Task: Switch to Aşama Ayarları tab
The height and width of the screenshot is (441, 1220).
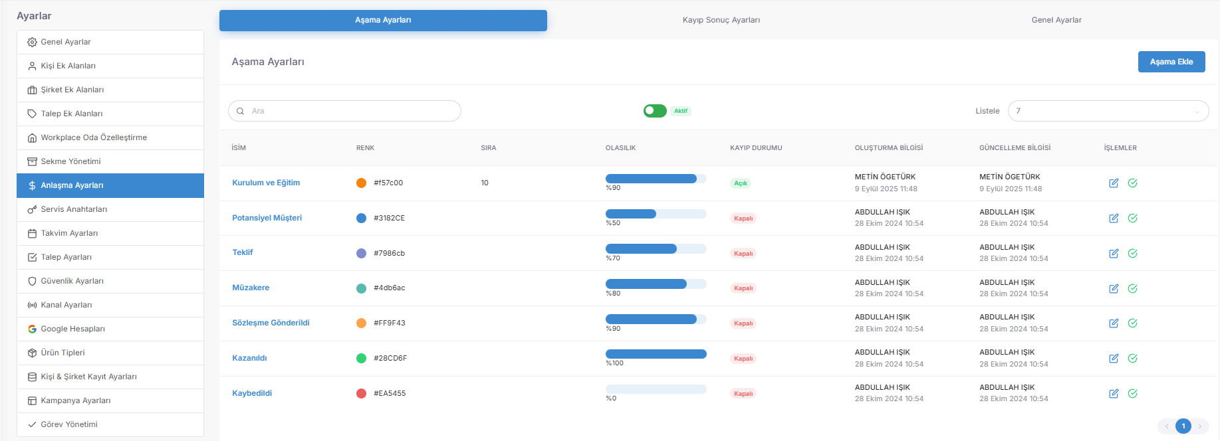Action: tap(383, 20)
